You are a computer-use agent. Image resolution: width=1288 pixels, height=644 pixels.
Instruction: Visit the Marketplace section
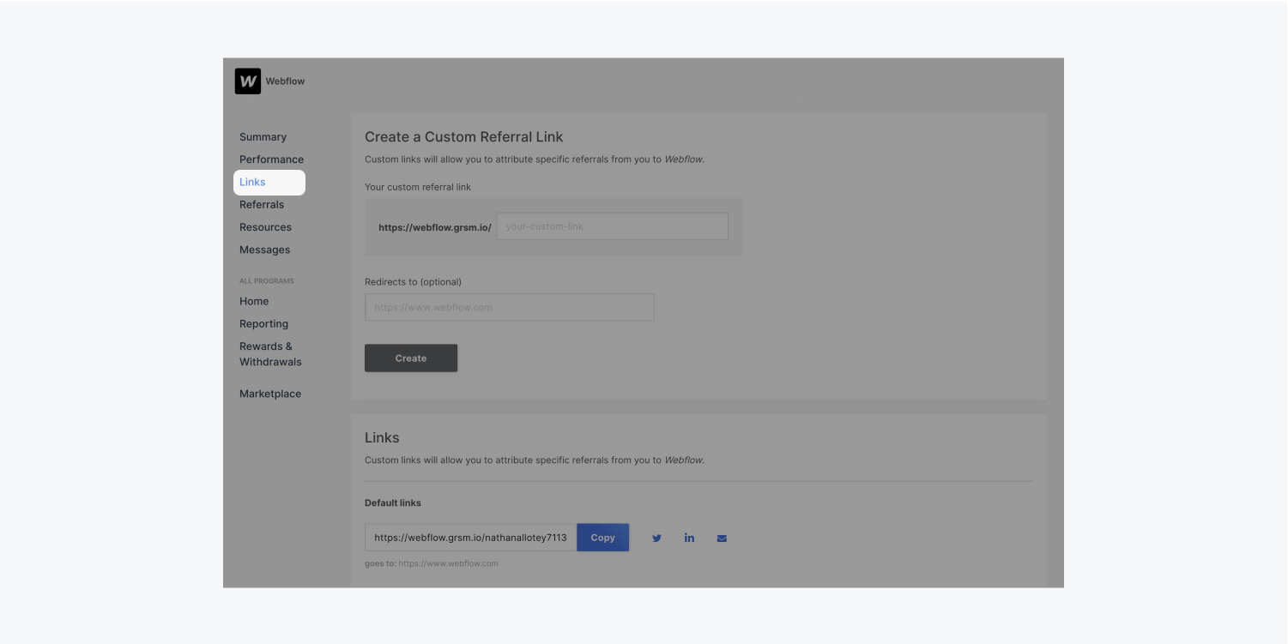click(270, 394)
